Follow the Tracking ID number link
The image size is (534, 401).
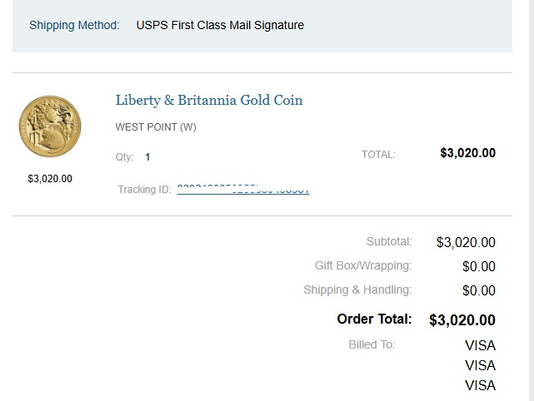[x=243, y=190]
